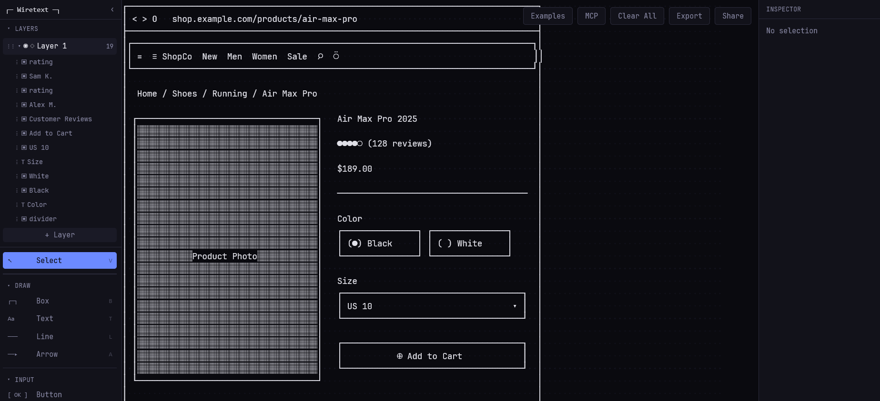Activate the Arrow drawing tool

[47, 354]
